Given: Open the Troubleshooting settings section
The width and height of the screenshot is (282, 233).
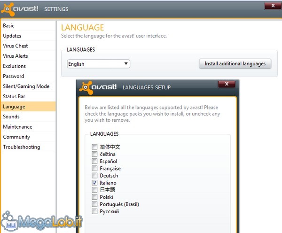Looking at the screenshot, I should (x=28, y=147).
